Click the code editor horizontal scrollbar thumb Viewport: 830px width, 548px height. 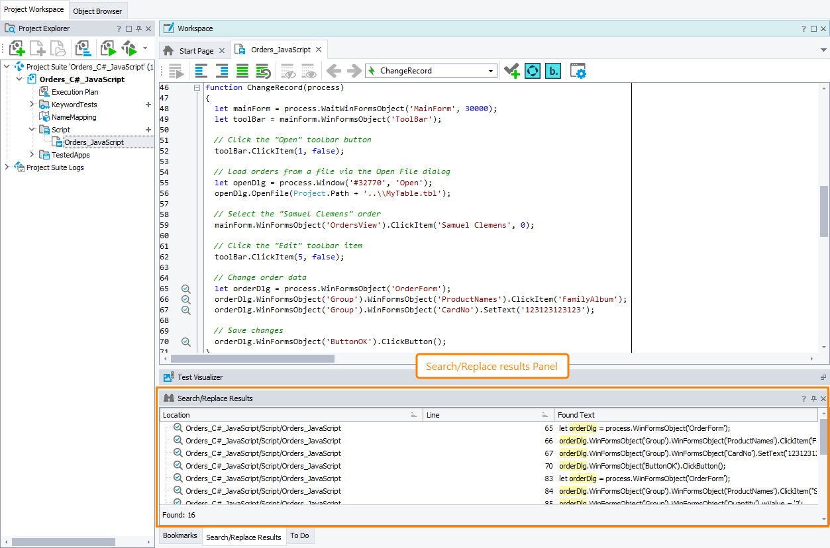click(x=252, y=359)
